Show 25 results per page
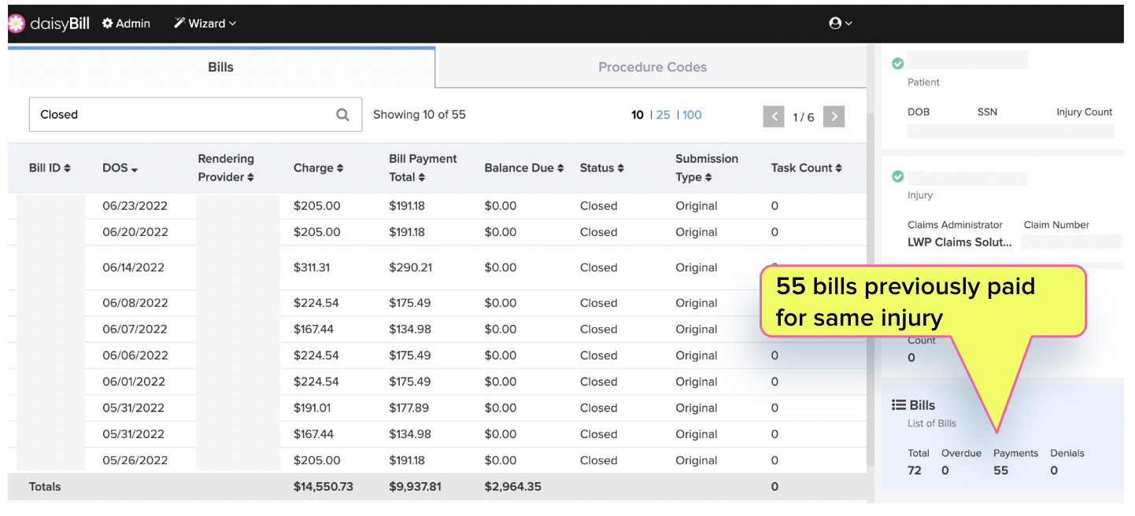 tap(663, 115)
